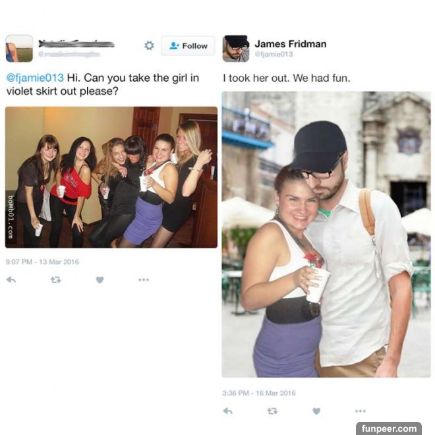
Task: Retweet the left tweet
Action: 56,280
